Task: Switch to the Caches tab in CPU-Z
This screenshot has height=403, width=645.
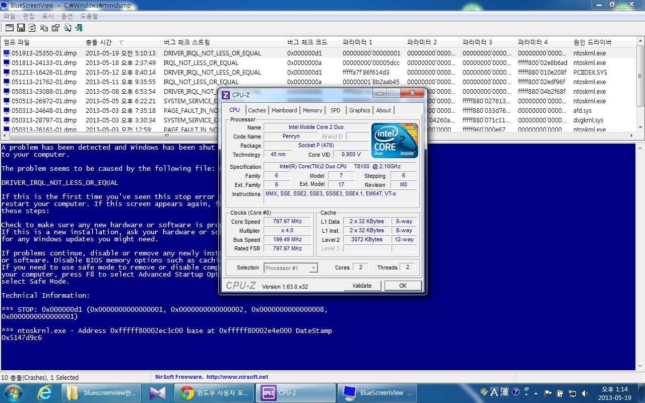Action: [x=257, y=110]
